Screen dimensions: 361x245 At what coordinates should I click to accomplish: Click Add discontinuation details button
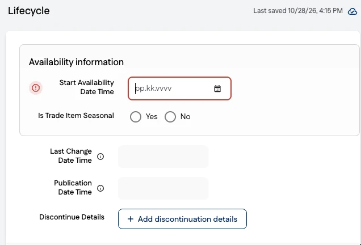point(182,219)
